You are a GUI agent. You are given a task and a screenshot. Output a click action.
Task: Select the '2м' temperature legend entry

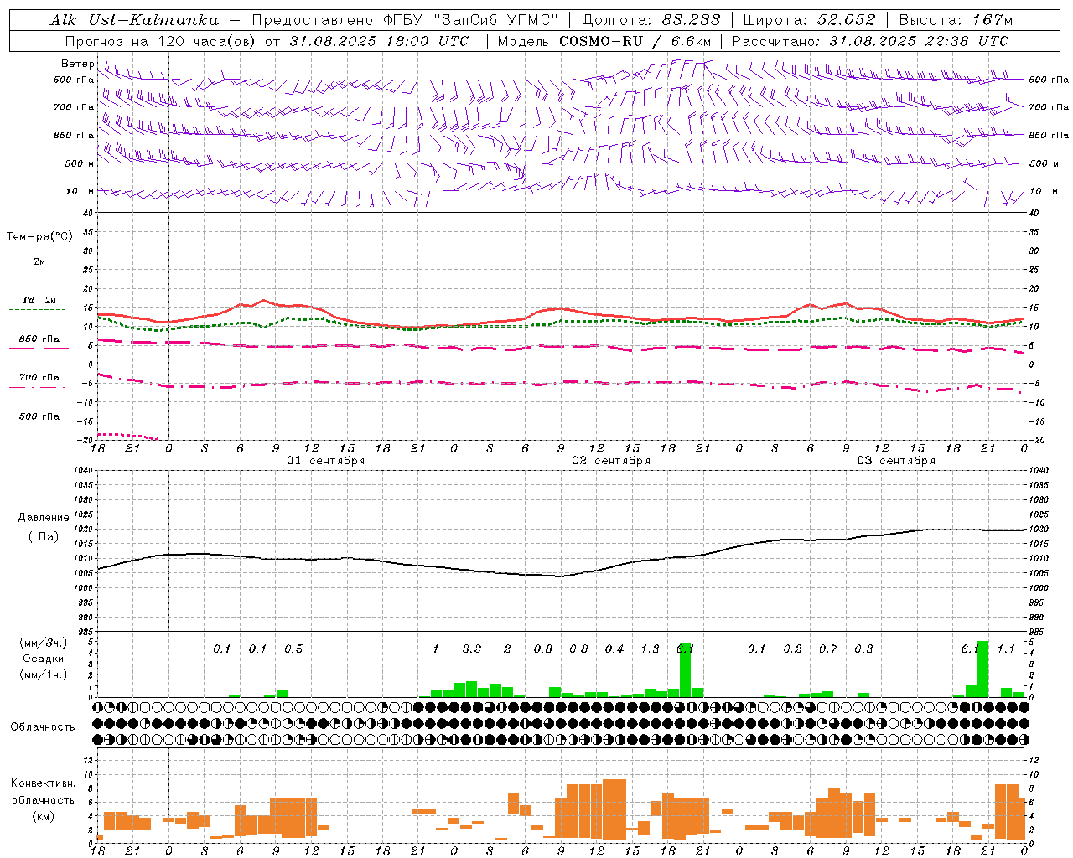coord(39,262)
